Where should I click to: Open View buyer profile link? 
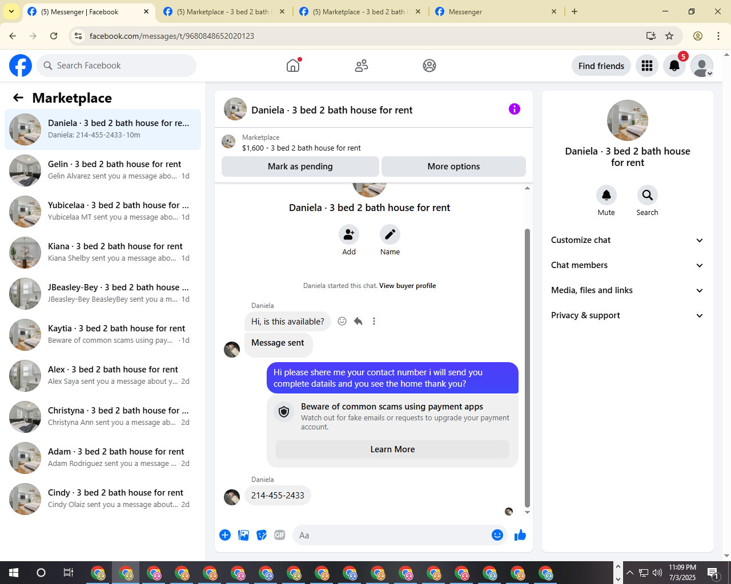tap(407, 286)
